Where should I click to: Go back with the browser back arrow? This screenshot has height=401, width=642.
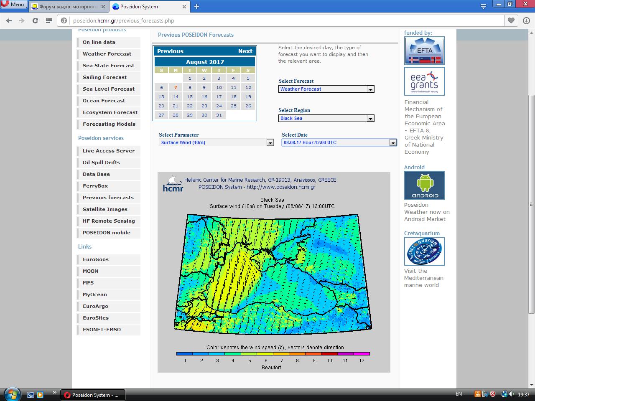point(9,20)
